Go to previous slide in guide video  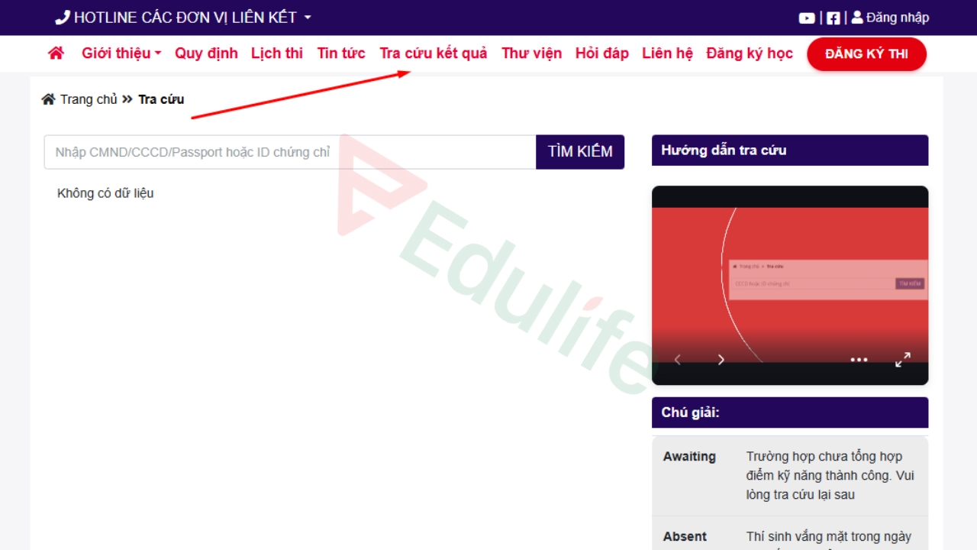point(677,360)
